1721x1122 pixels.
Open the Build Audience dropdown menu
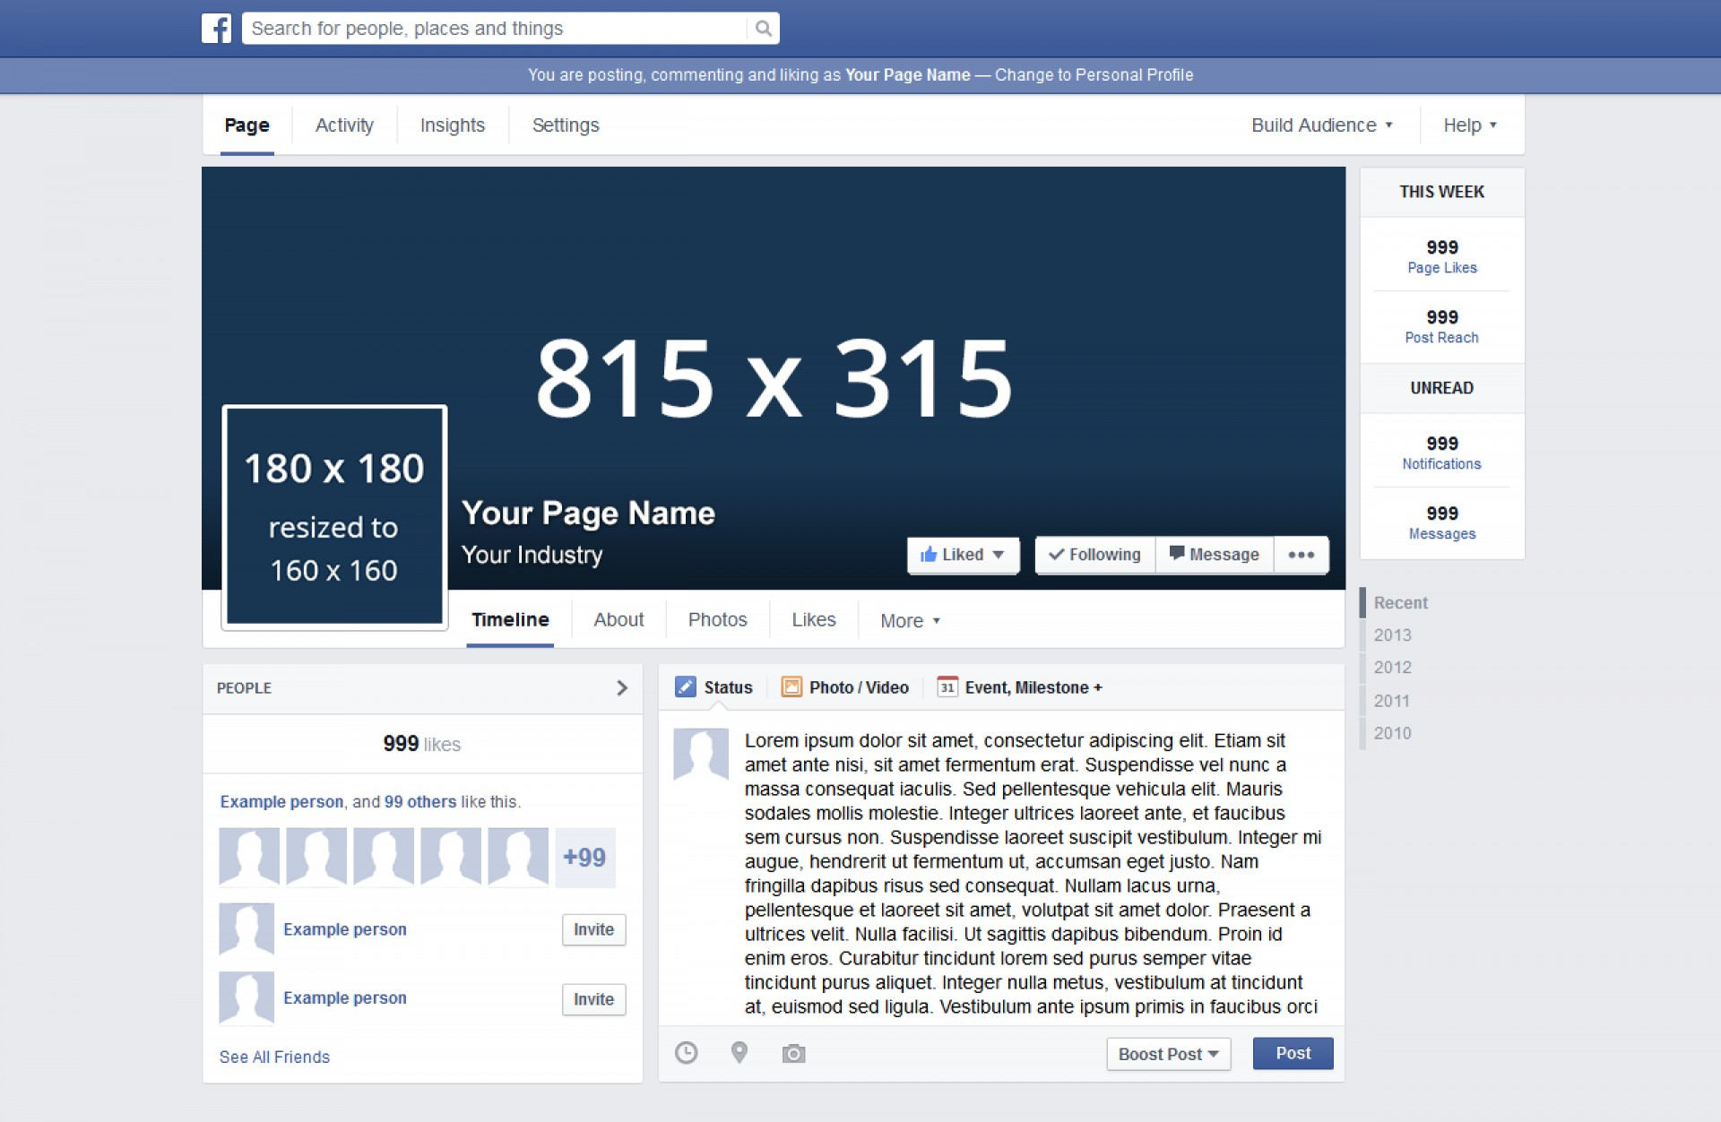click(1319, 124)
